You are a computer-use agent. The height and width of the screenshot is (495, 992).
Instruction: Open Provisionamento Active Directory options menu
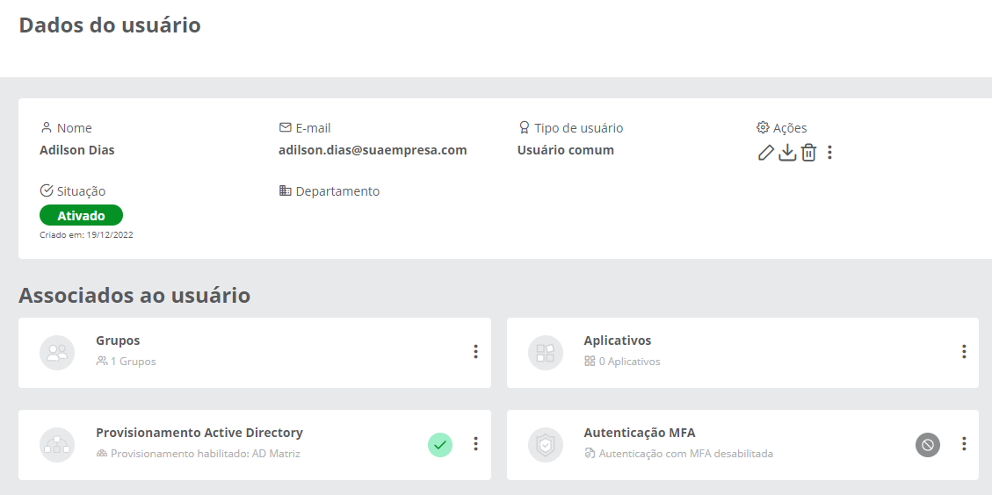point(475,444)
